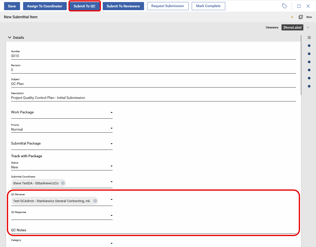Collapse the Details section
Viewport: 316px width, 247px height.
(x=10, y=38)
